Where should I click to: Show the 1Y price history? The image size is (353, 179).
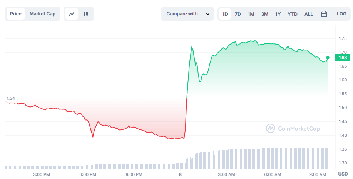click(x=278, y=14)
